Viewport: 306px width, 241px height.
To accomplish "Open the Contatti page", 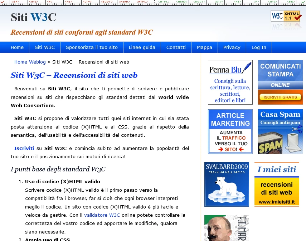I will 176,47.
